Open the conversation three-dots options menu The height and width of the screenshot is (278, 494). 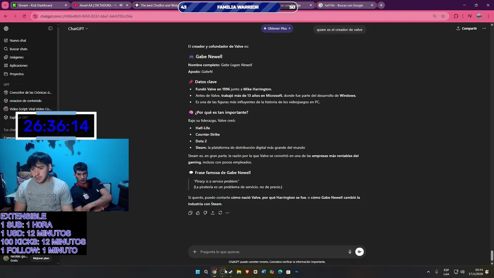(484, 29)
